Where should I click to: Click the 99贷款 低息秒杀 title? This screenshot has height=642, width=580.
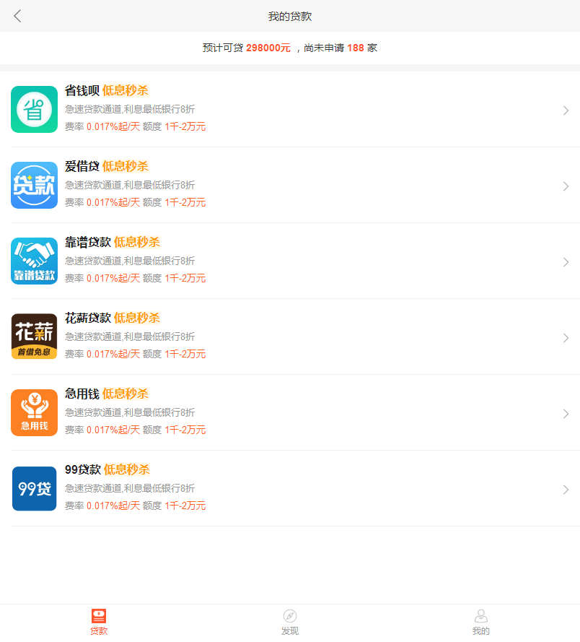point(107,469)
